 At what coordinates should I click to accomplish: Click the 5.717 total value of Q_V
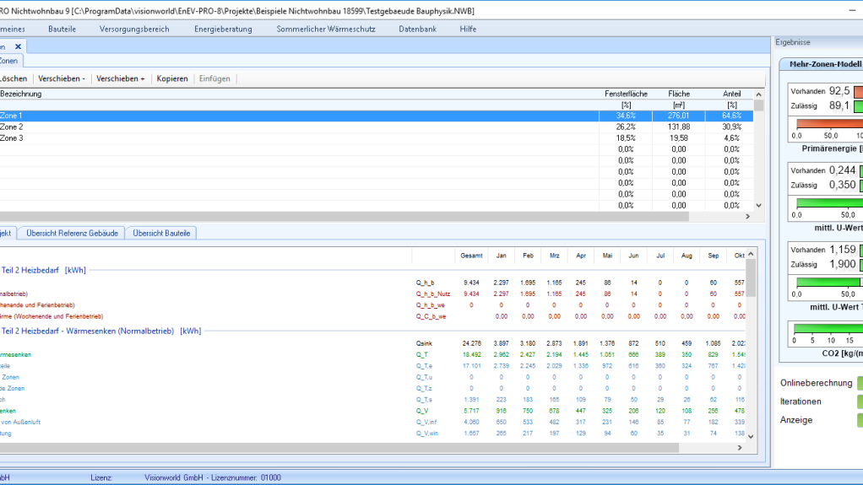tap(471, 411)
